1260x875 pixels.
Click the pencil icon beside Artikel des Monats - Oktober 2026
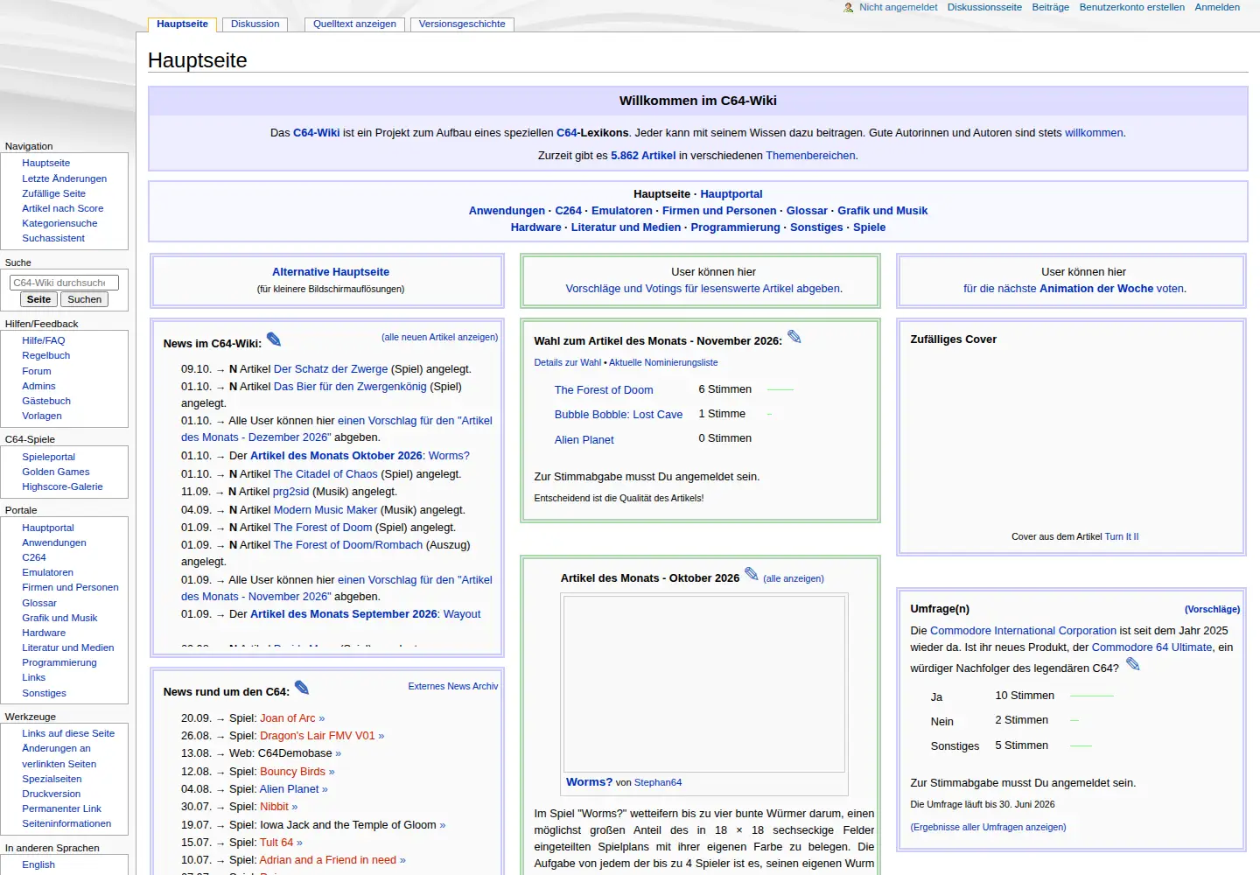752,574
